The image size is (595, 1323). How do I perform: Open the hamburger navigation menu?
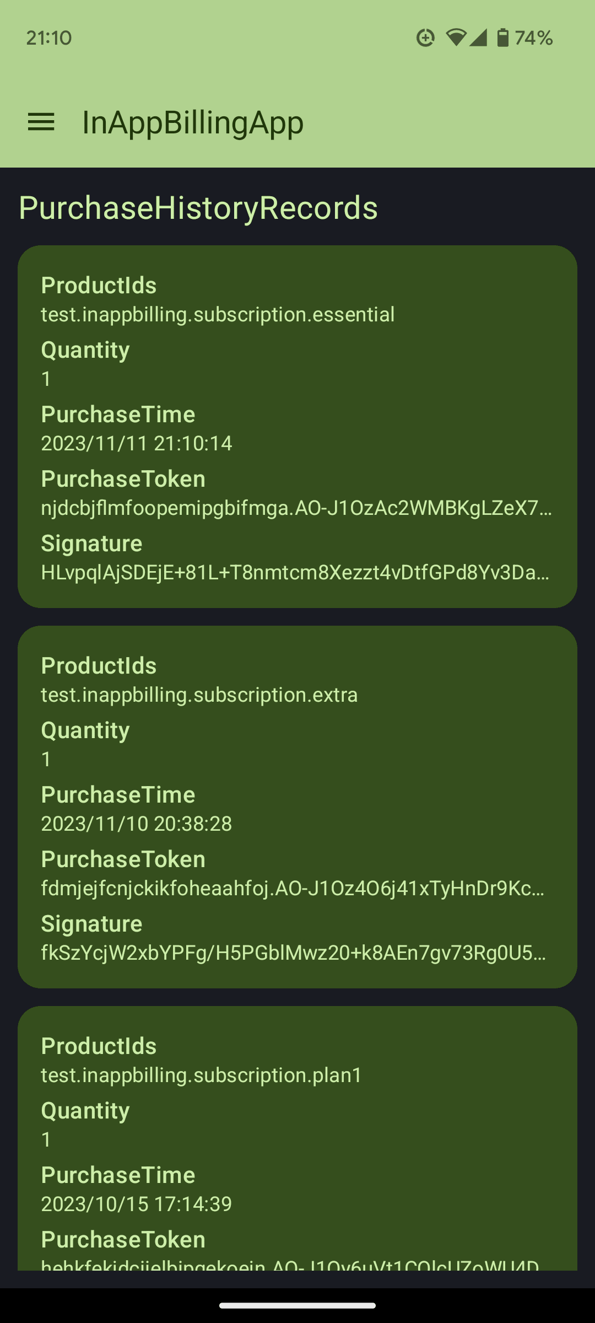[x=41, y=122]
